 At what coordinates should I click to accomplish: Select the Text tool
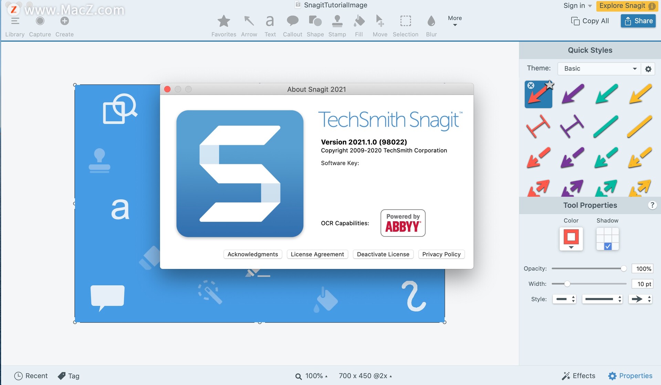click(270, 26)
